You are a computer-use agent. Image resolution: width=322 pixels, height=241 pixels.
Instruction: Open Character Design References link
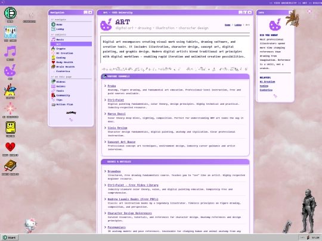click(130, 213)
